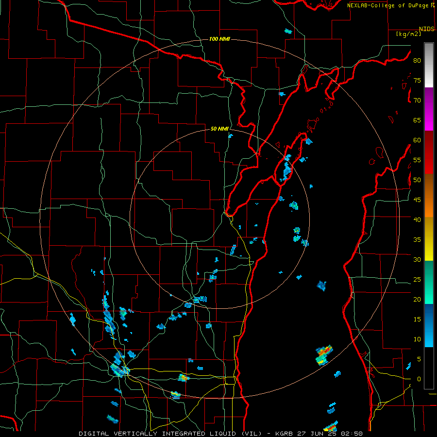Viewport: 437px width, 437px height.
Task: Pick the white-gray segment of the color bar
Action: pos(429,65)
